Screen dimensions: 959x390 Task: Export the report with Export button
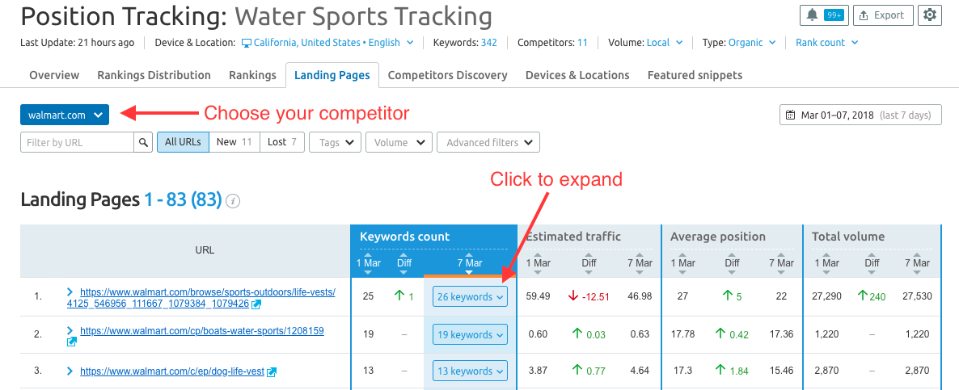click(x=882, y=15)
